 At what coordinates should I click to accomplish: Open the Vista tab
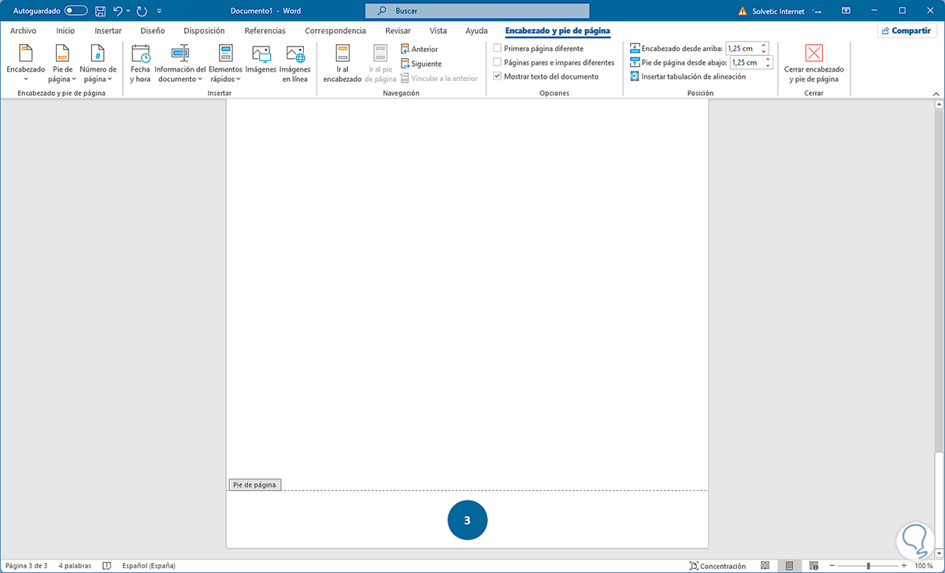[438, 31]
